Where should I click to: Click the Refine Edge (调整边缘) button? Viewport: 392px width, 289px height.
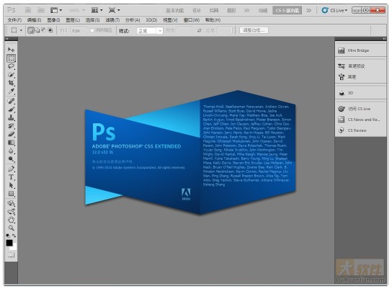coord(254,30)
